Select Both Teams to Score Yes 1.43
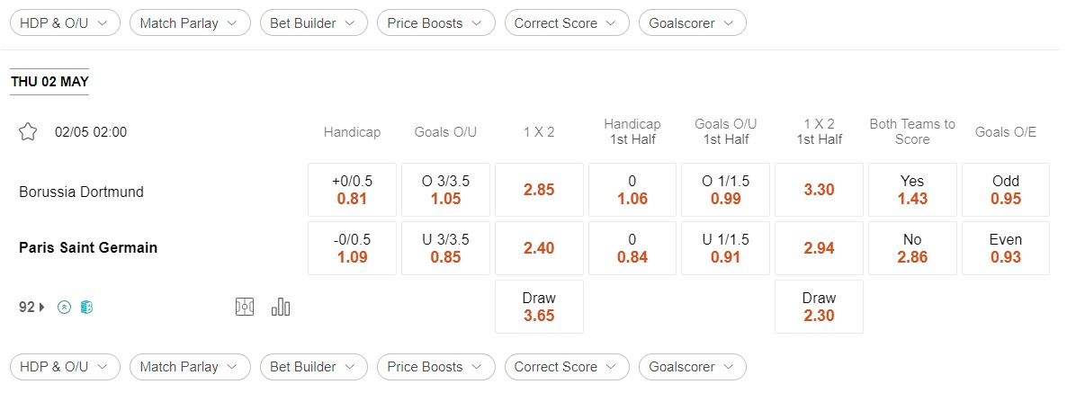1067x393 pixels. [912, 190]
